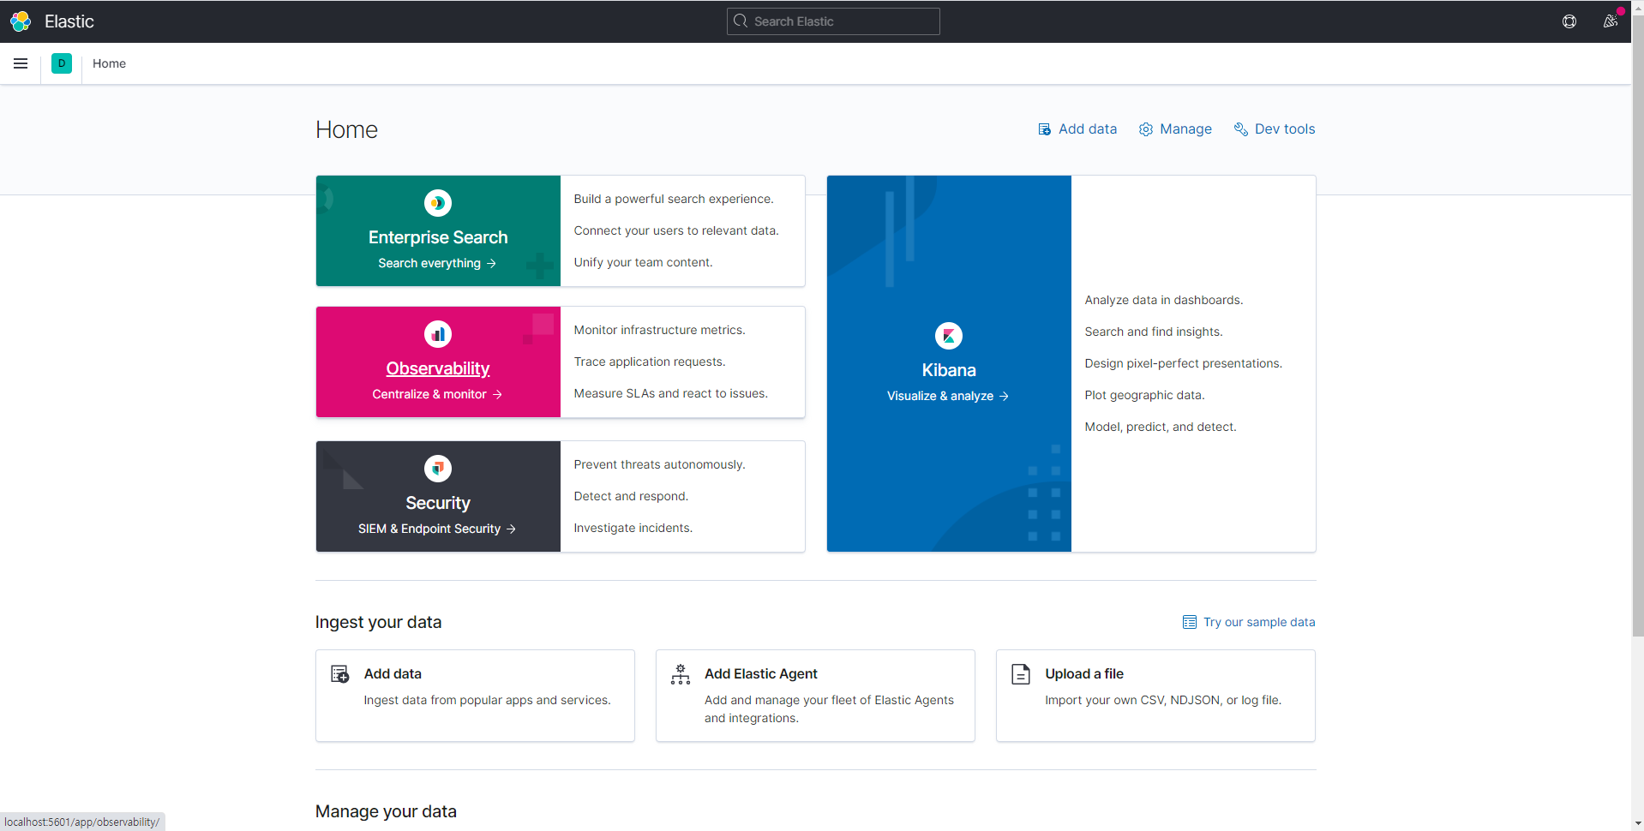Open the newsfeed notification icon
The height and width of the screenshot is (831, 1644).
pyautogui.click(x=1611, y=21)
